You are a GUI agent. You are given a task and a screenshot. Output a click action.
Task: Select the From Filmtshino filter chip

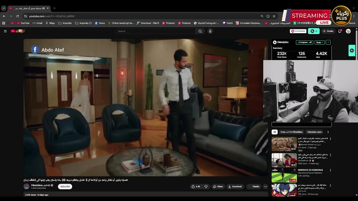pos(291,132)
